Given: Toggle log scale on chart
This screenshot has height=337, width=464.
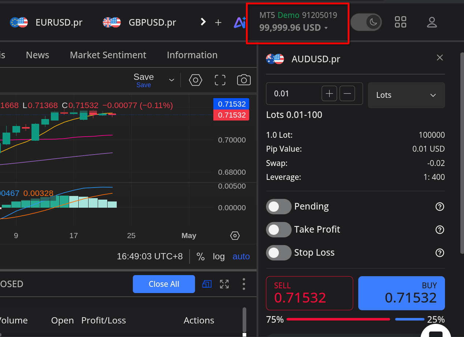Looking at the screenshot, I should coord(219,256).
